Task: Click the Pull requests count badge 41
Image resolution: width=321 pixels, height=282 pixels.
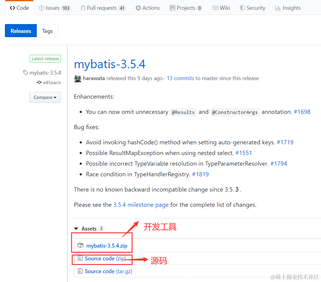Action: (x=122, y=8)
